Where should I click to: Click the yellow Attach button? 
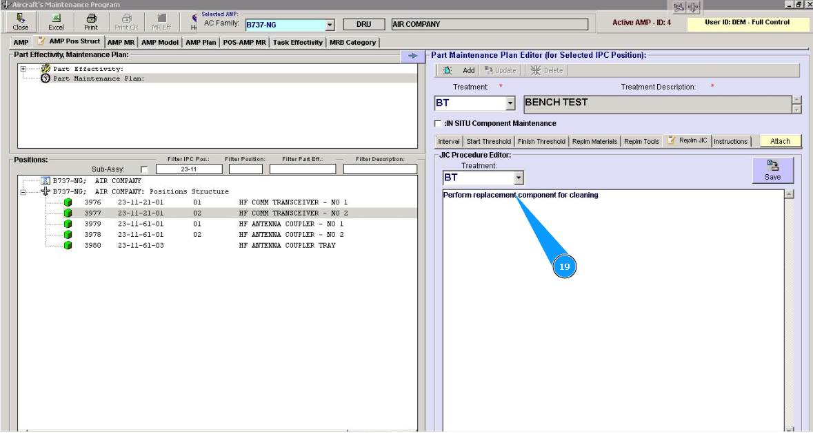(x=780, y=141)
